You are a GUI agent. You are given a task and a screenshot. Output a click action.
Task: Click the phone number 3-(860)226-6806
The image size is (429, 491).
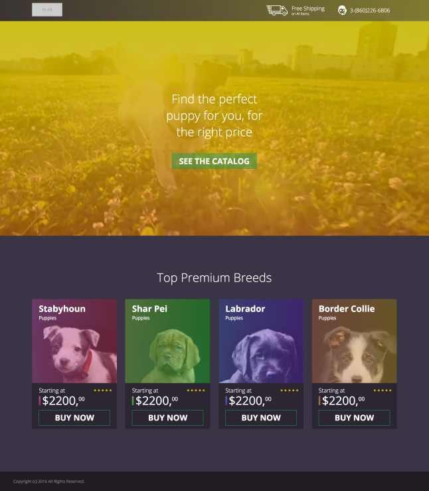(x=370, y=11)
